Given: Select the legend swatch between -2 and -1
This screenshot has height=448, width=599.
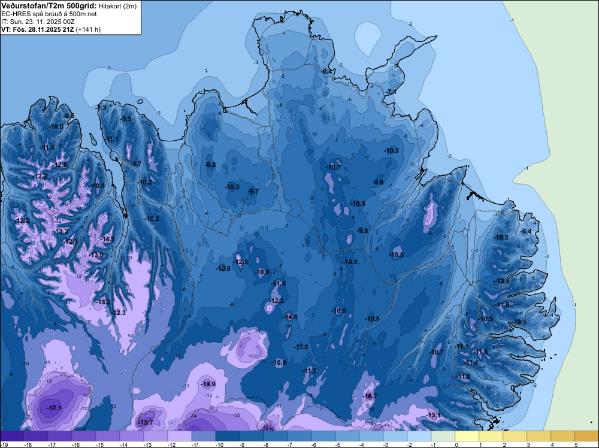Looking at the screenshot, I should pos(419,436).
